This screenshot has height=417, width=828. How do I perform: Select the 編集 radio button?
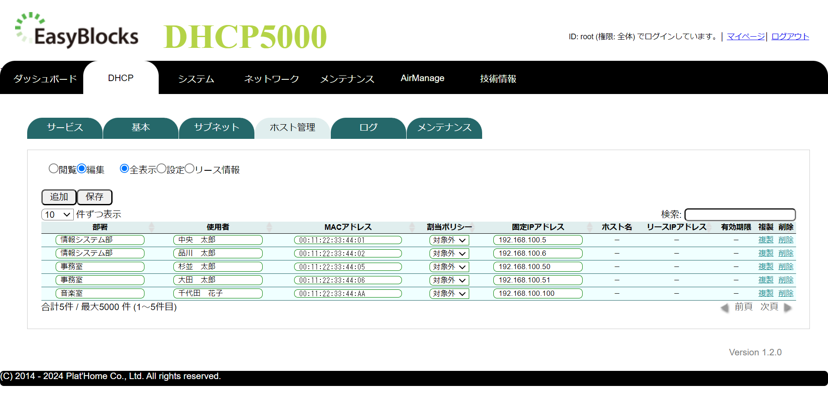click(82, 169)
